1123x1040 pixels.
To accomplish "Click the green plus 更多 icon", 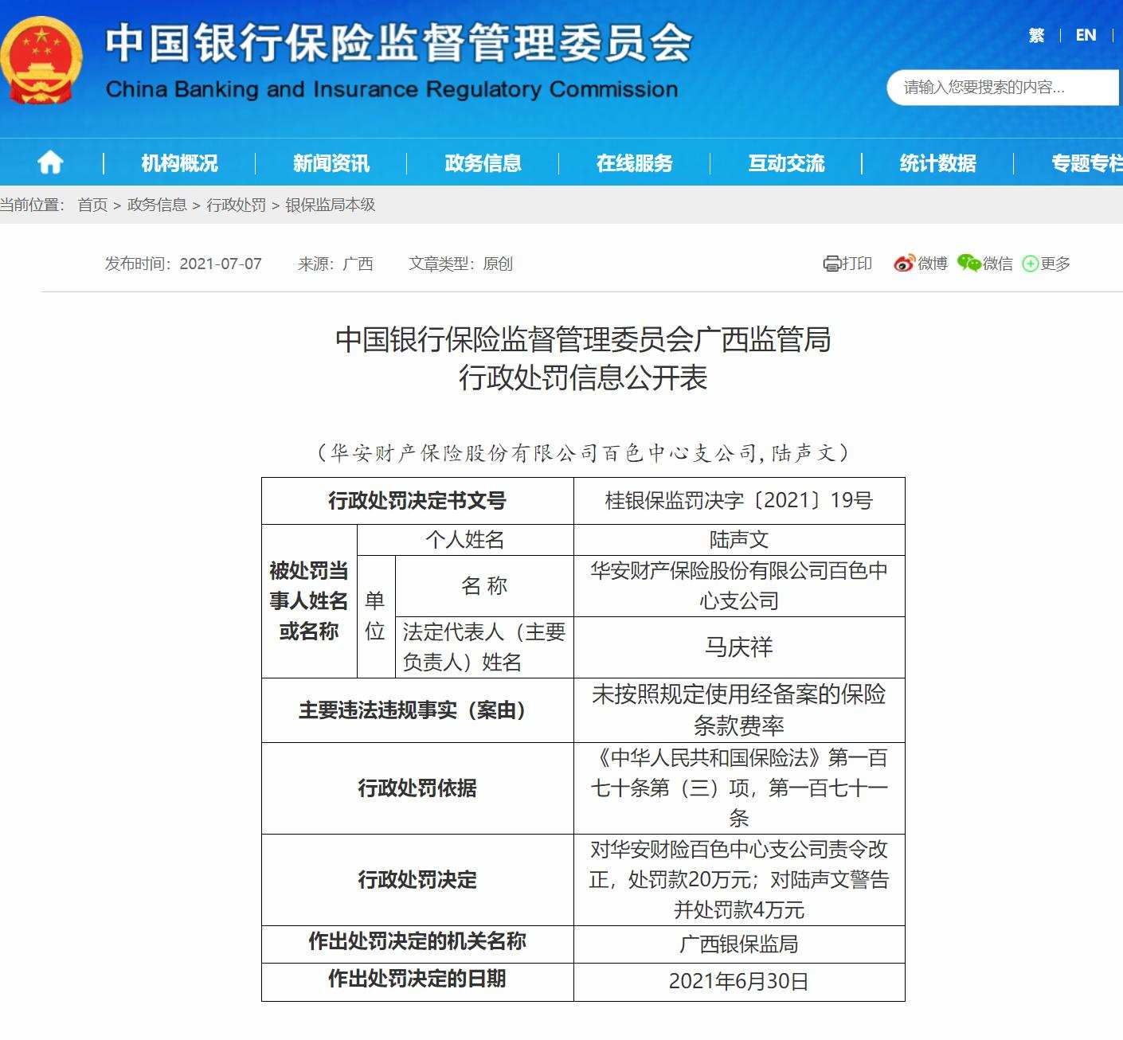I will click(x=1031, y=264).
